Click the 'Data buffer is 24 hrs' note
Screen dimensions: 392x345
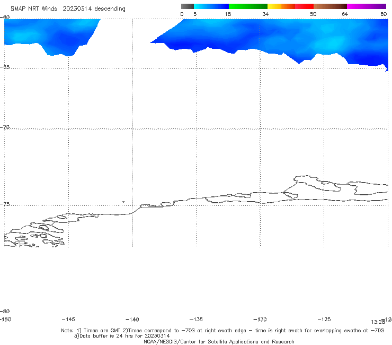pos(122,336)
